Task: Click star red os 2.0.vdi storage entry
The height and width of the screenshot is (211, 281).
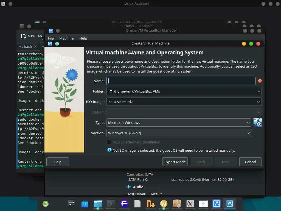Action: pos(202,179)
